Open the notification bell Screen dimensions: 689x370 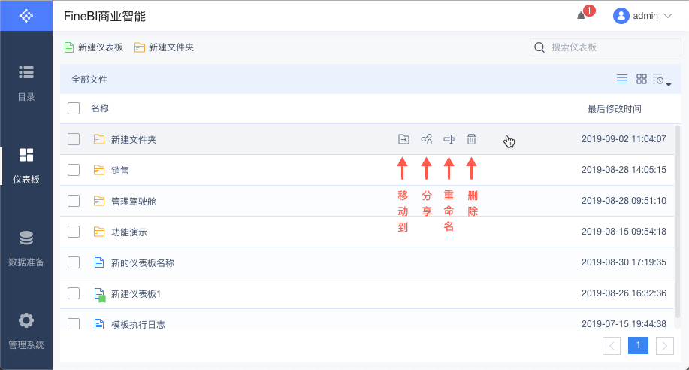pyautogui.click(x=581, y=17)
